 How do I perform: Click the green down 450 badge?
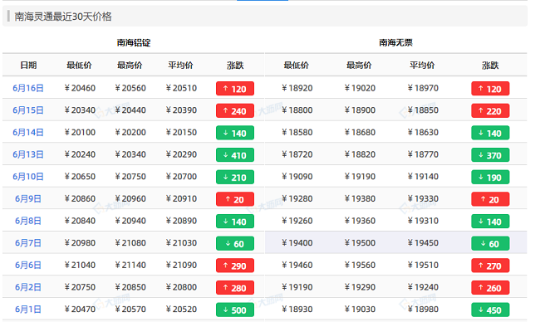[490, 310]
